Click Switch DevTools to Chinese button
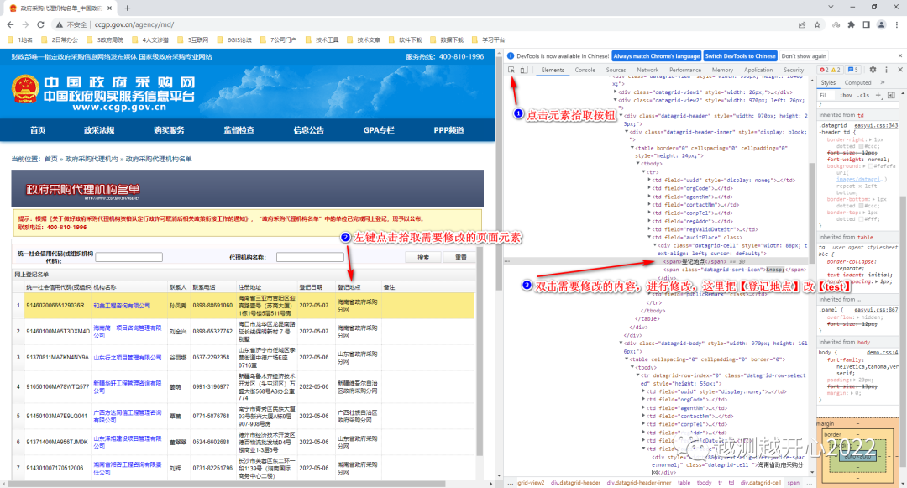This screenshot has height=488, width=907. (x=741, y=56)
